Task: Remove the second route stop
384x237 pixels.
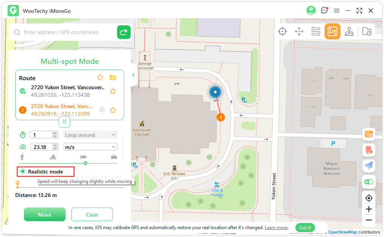Action: tap(102, 110)
